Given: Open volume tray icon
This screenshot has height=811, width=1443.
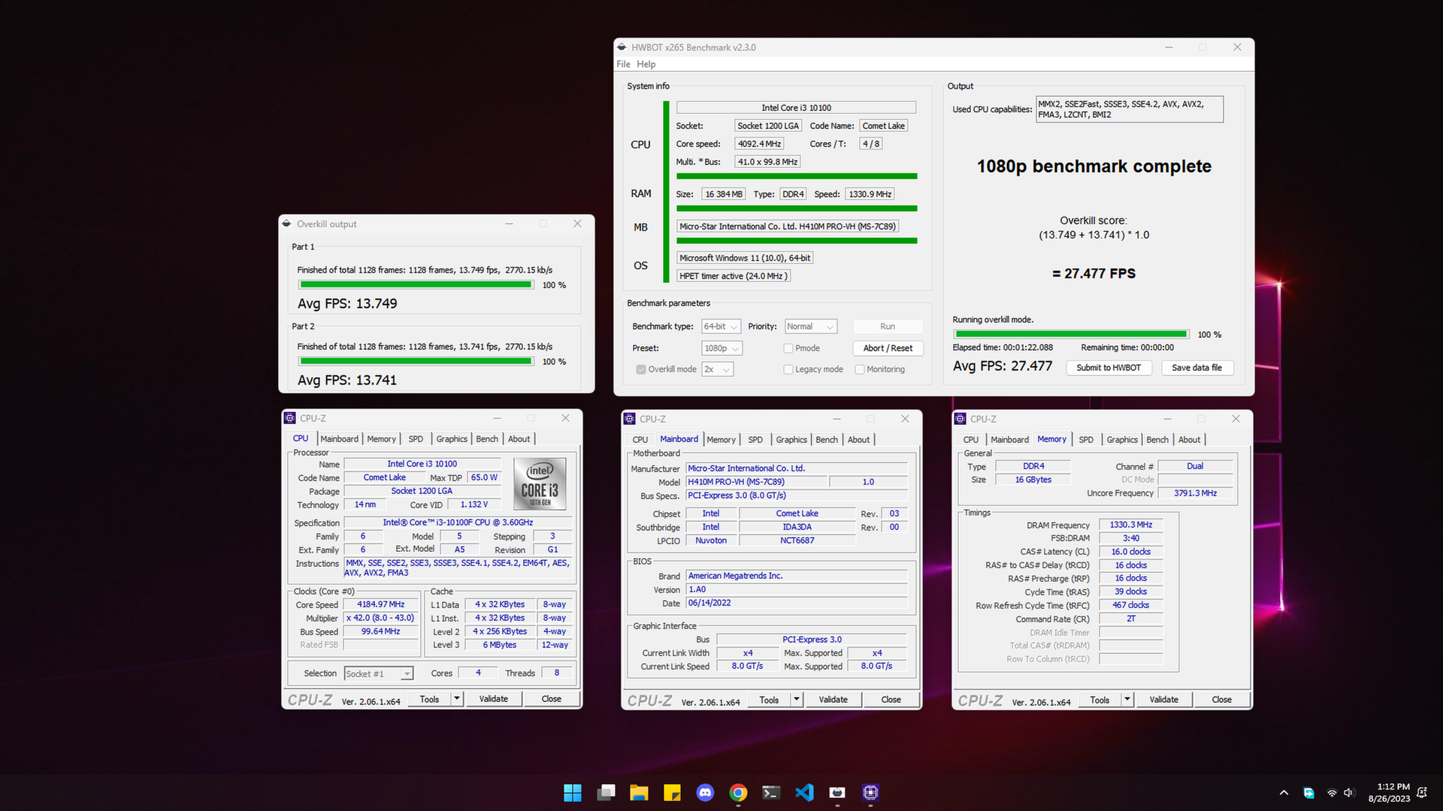Looking at the screenshot, I should pos(1349,793).
